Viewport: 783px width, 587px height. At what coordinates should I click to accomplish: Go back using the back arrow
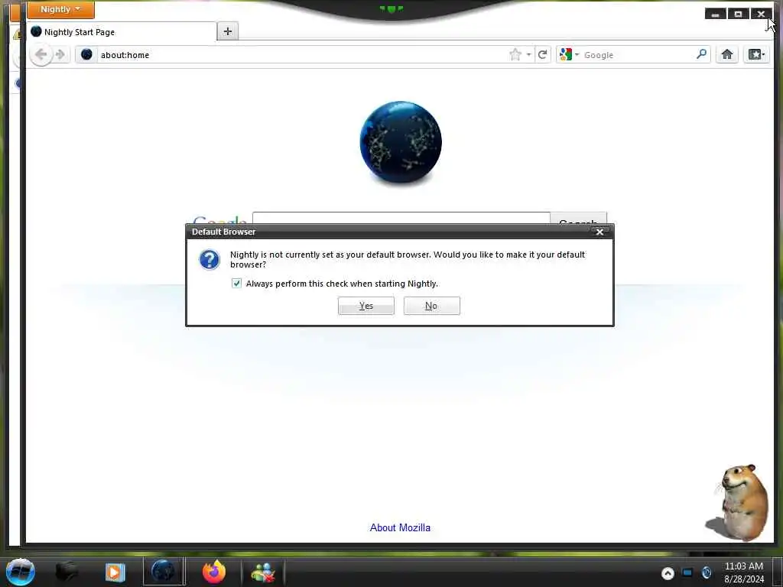click(x=41, y=54)
